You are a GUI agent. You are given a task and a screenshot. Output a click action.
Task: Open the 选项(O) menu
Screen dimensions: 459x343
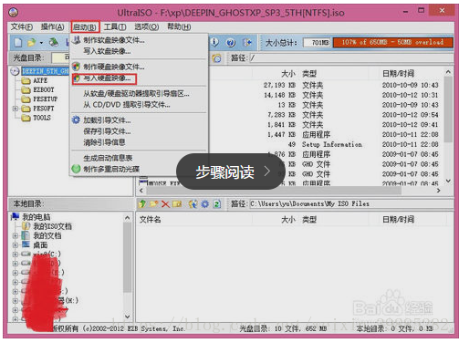tap(147, 27)
